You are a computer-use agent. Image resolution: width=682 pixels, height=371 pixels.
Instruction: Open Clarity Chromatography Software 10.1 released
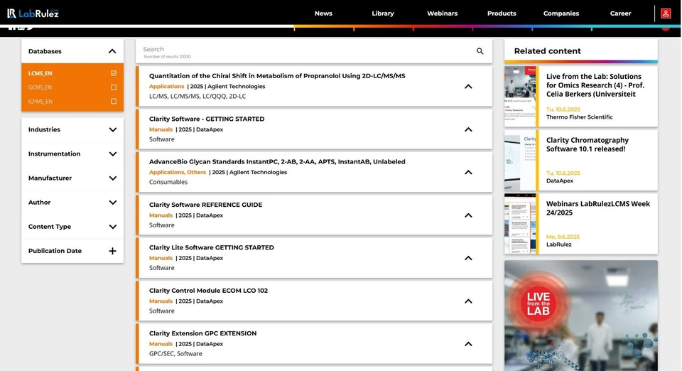coord(588,144)
